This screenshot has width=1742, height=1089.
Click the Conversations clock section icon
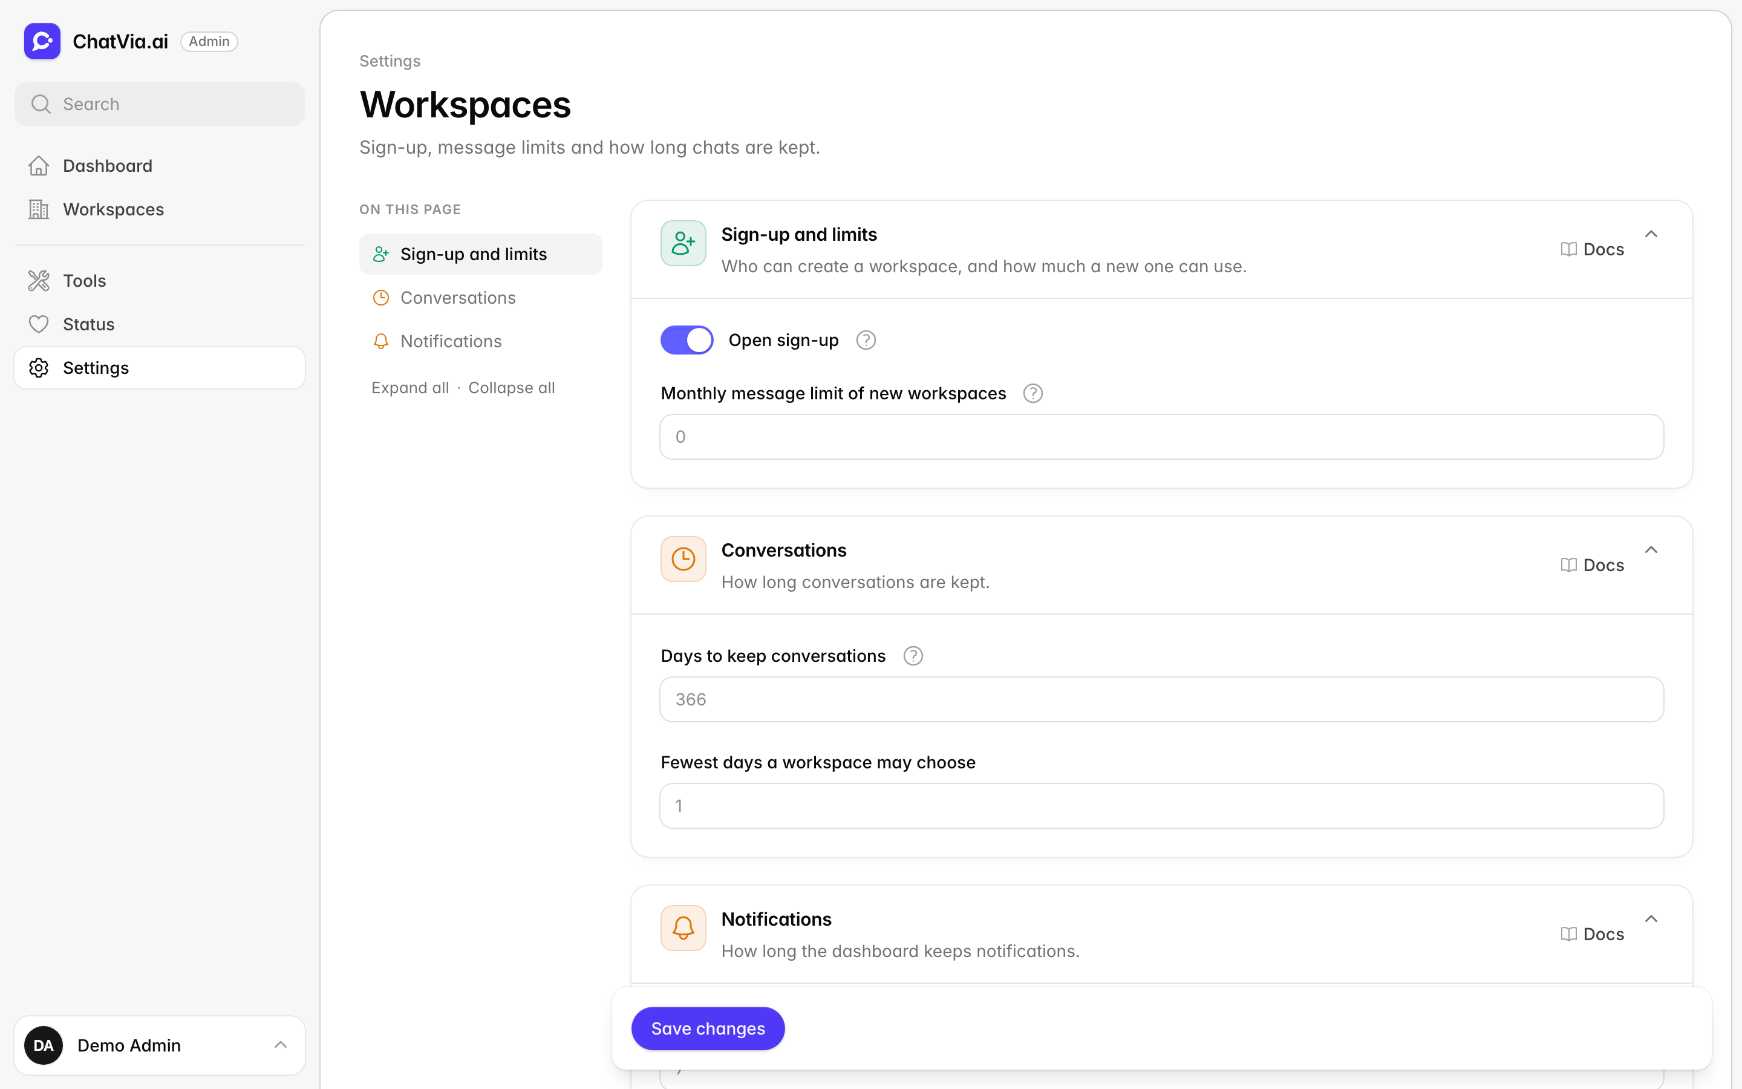click(x=683, y=559)
